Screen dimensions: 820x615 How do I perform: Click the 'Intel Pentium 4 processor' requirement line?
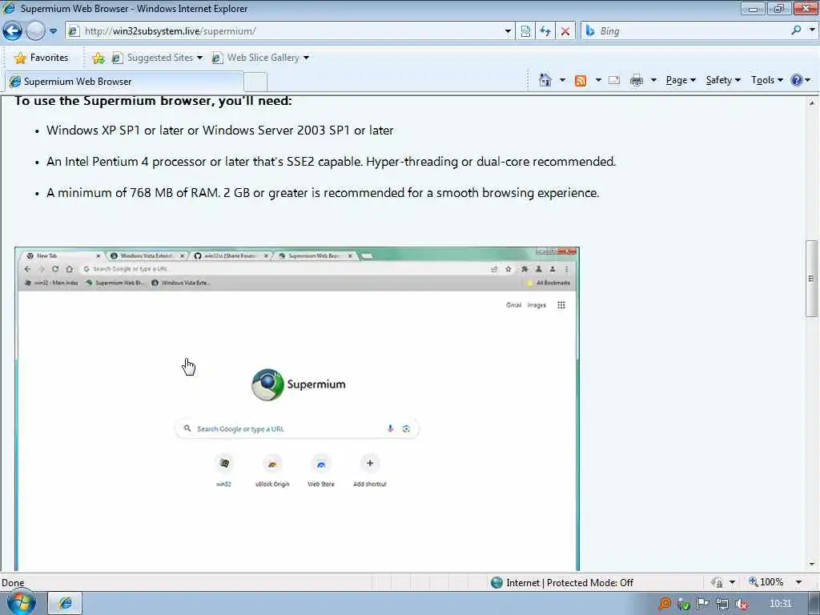[331, 162]
